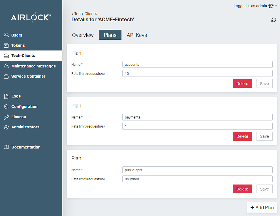Save the payments plan

click(x=264, y=136)
